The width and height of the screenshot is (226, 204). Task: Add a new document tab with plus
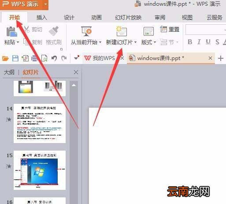pyautogui.click(x=221, y=58)
